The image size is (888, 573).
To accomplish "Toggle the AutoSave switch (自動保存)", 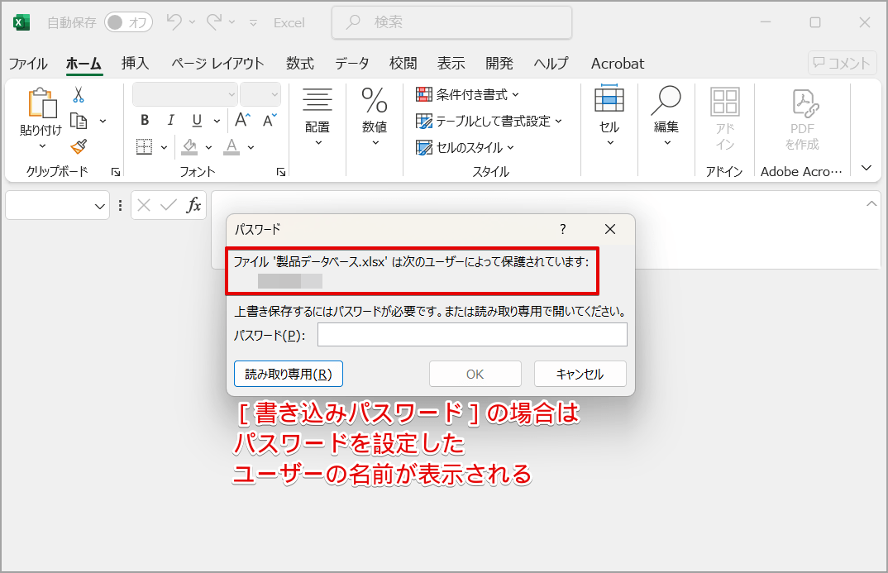I will point(128,22).
